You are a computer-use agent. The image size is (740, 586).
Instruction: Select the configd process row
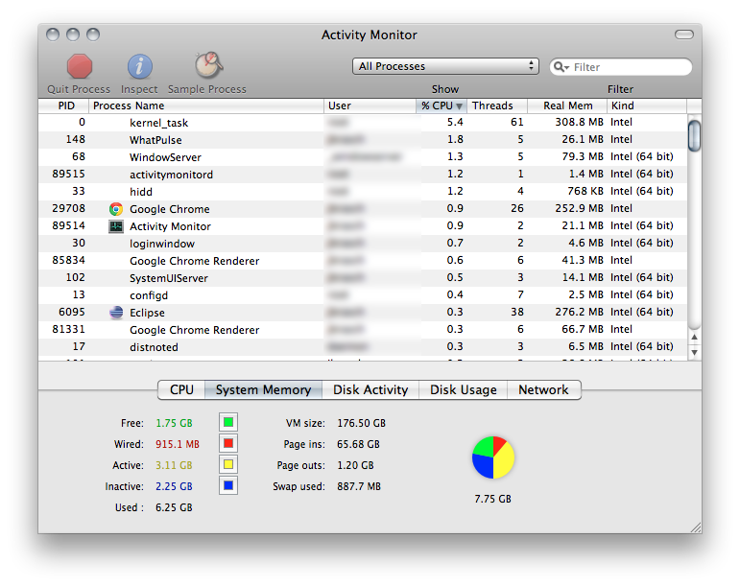[x=363, y=295]
